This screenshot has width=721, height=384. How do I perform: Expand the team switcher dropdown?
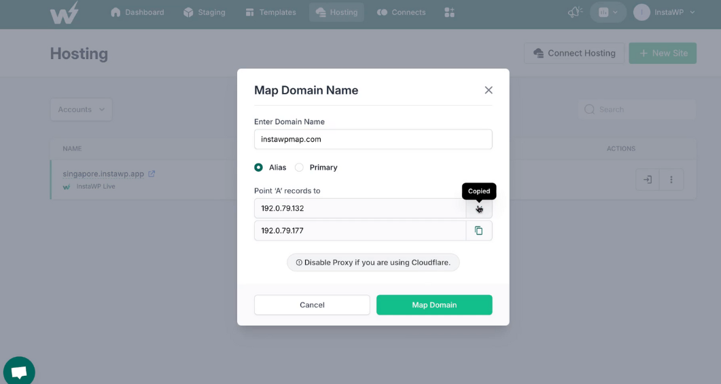coord(608,12)
